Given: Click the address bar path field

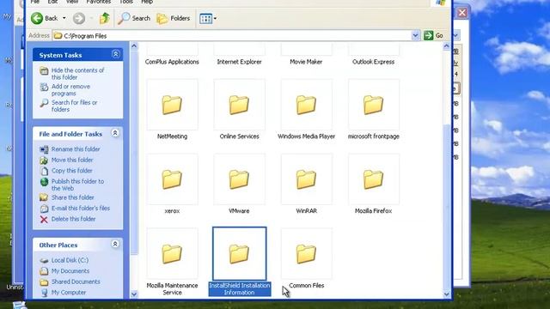Looking at the screenshot, I should [232, 36].
